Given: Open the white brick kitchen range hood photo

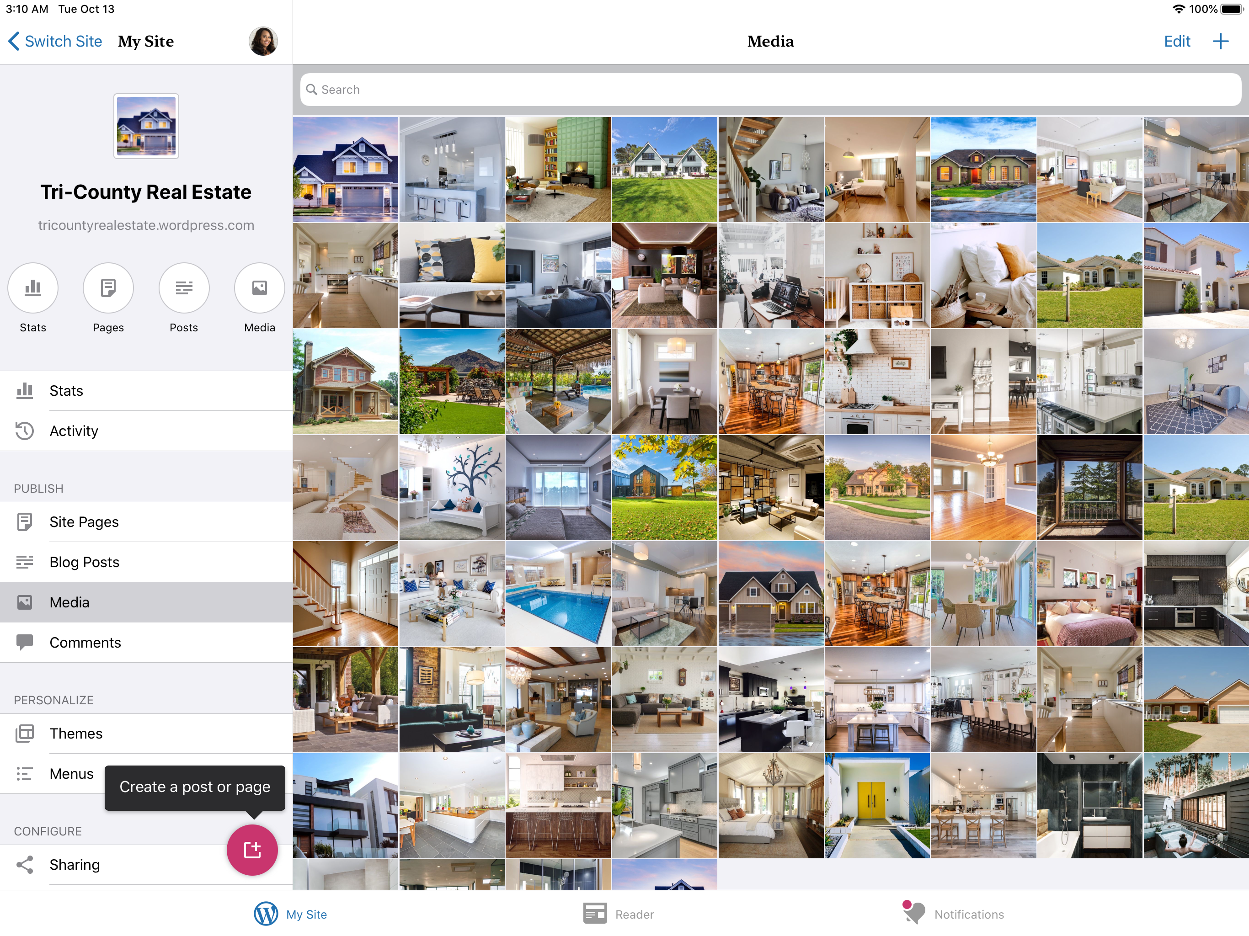Looking at the screenshot, I should click(x=877, y=382).
